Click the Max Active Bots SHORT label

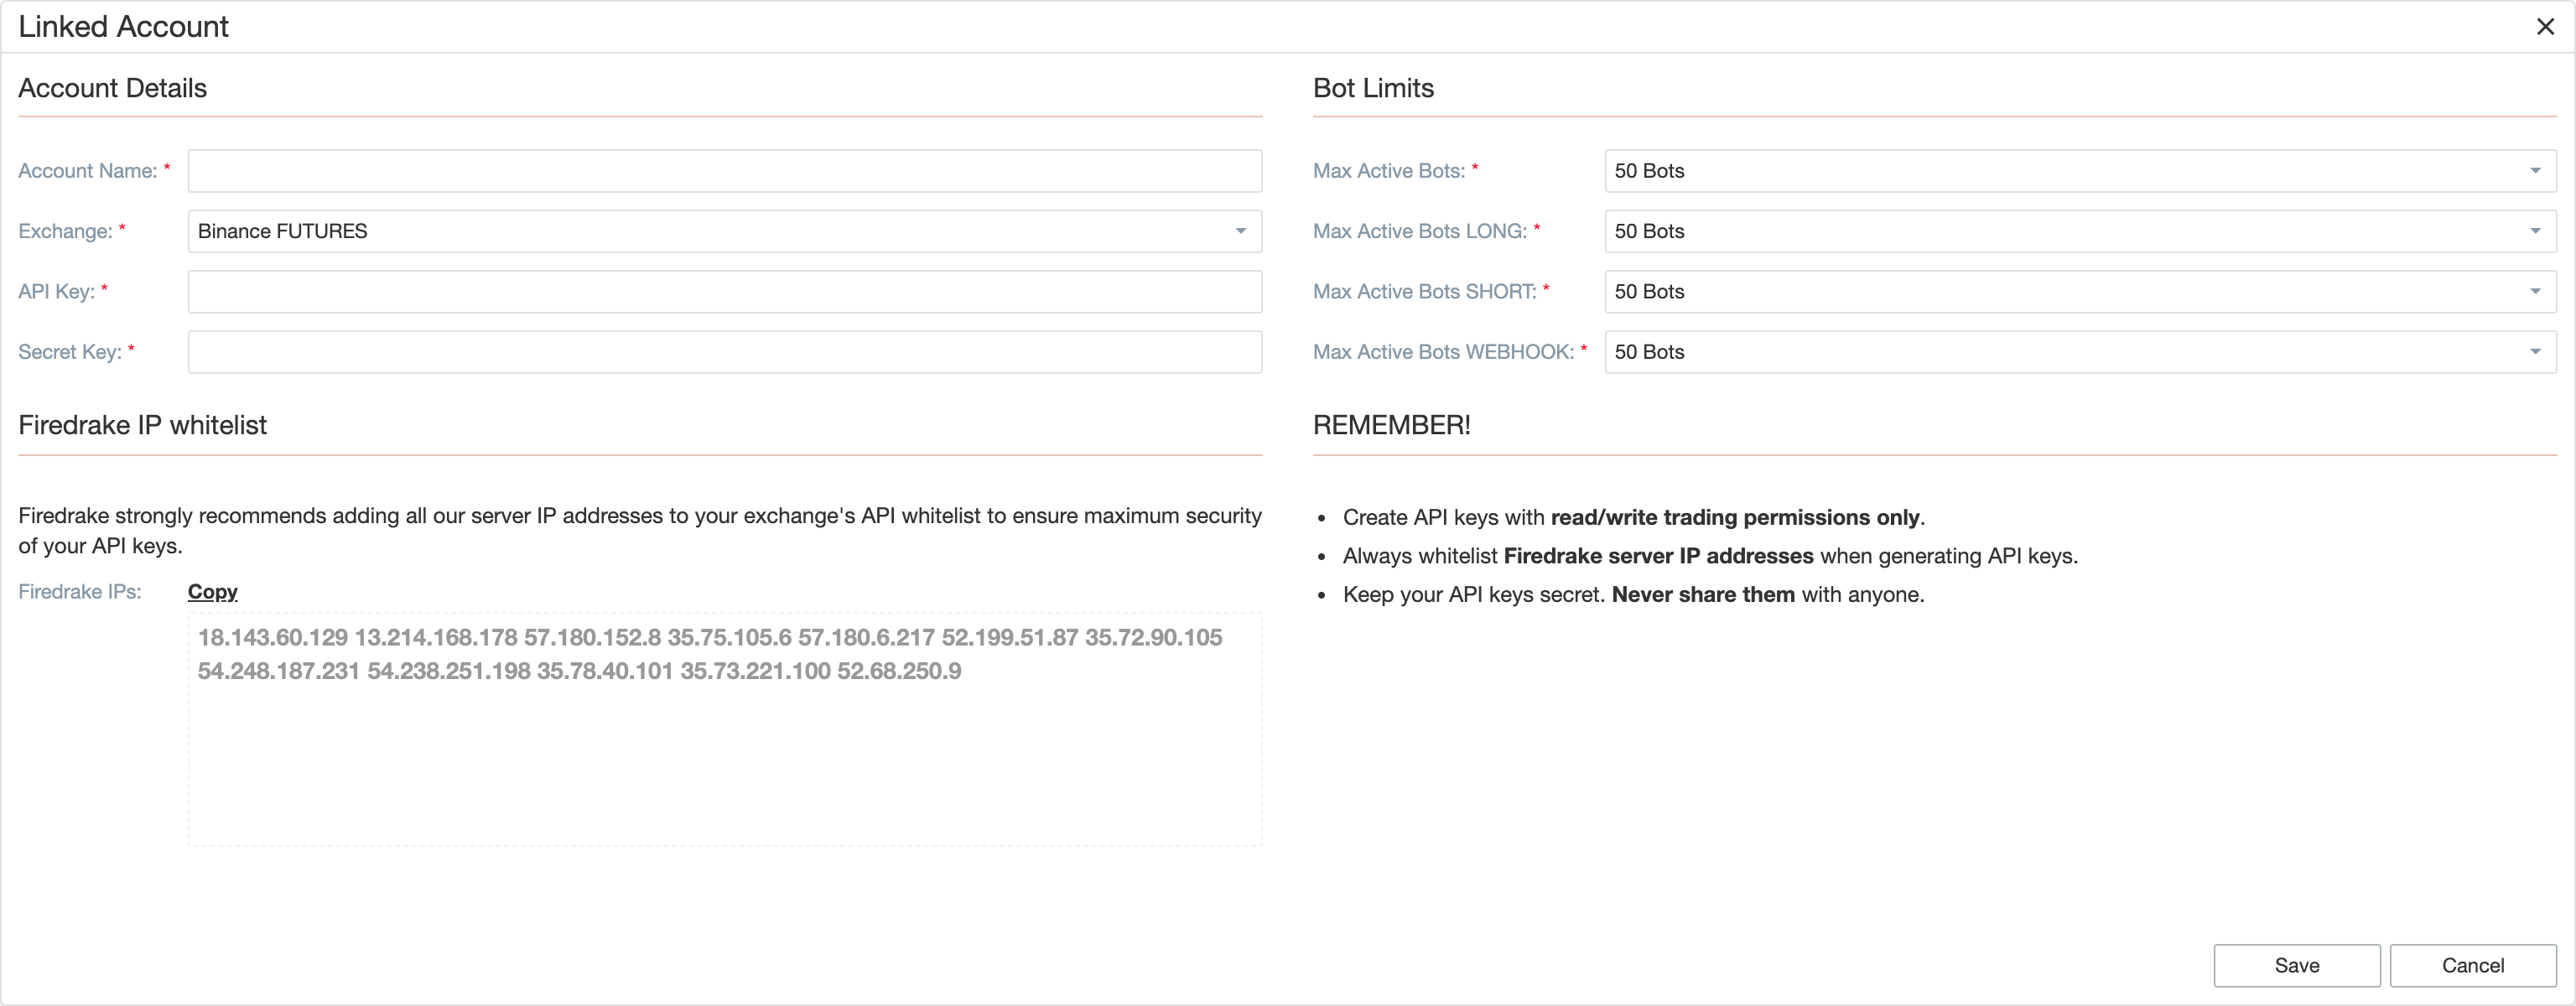click(x=1424, y=291)
